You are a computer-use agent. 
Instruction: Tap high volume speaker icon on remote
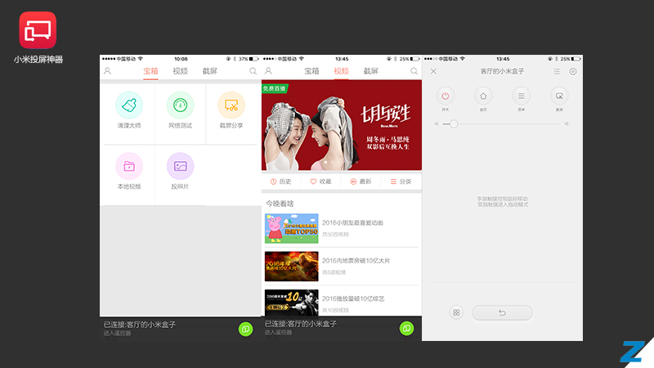[567, 124]
